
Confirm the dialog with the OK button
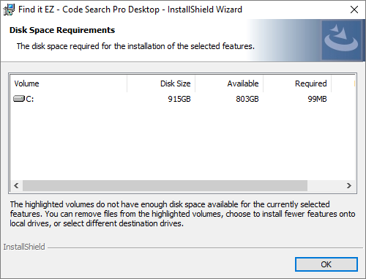326,264
